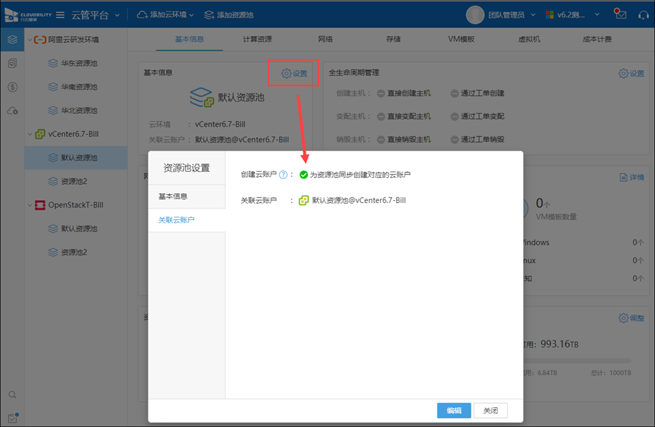Toggle the 为资源池同步创建对应的云账户 check
The image size is (655, 427).
(x=304, y=175)
